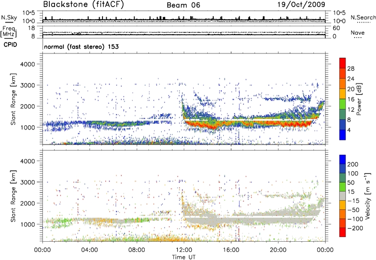The image size is (376, 260).
Task: Click the '60' Nave axis tick
Action: 336,28
